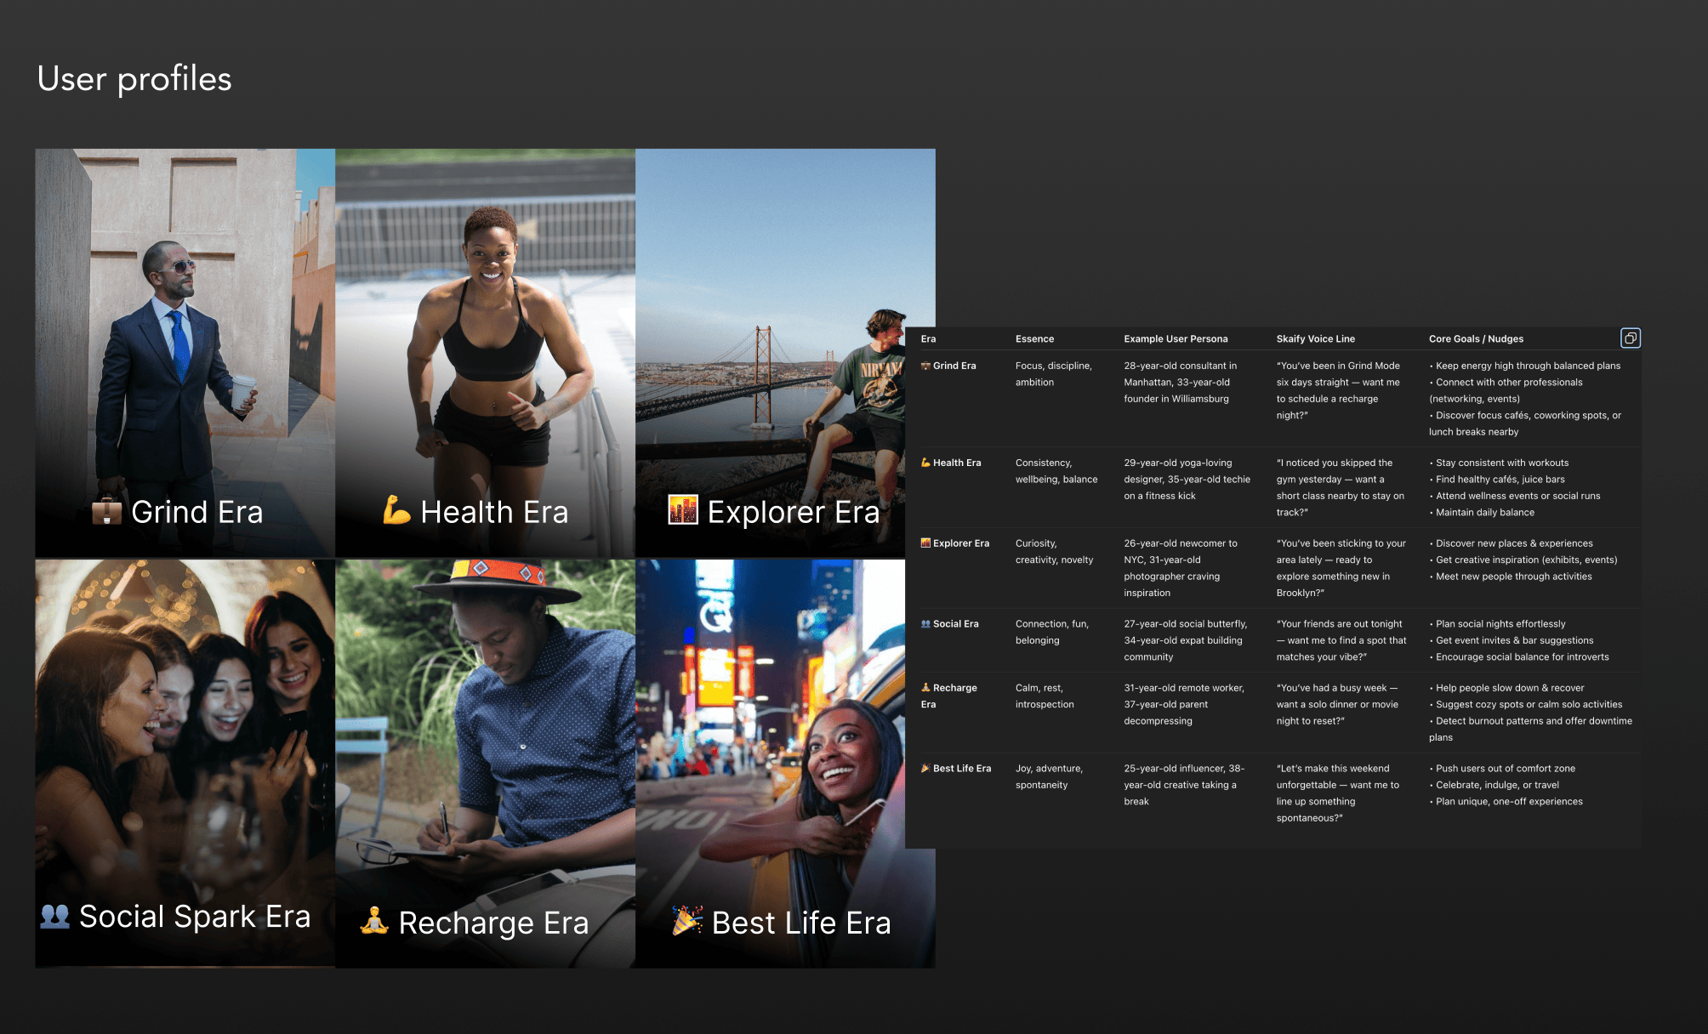
Task: Click the briefcase icon on the Grind Era card
Action: pyautogui.click(x=106, y=511)
